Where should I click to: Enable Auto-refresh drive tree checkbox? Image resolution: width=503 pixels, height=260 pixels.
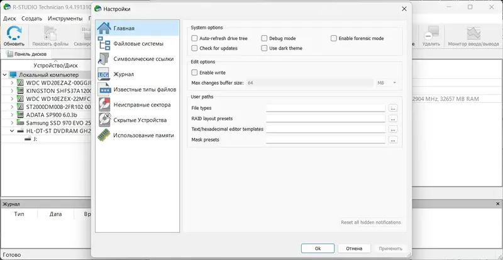(195, 39)
